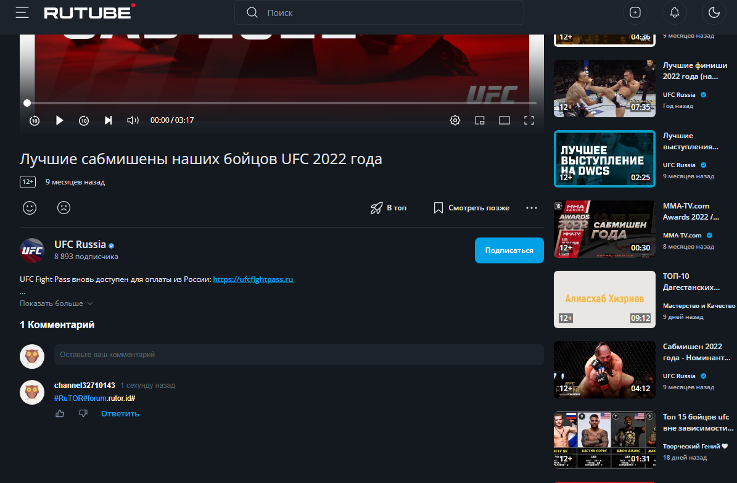Open the UFC Russia channel name

(80, 244)
